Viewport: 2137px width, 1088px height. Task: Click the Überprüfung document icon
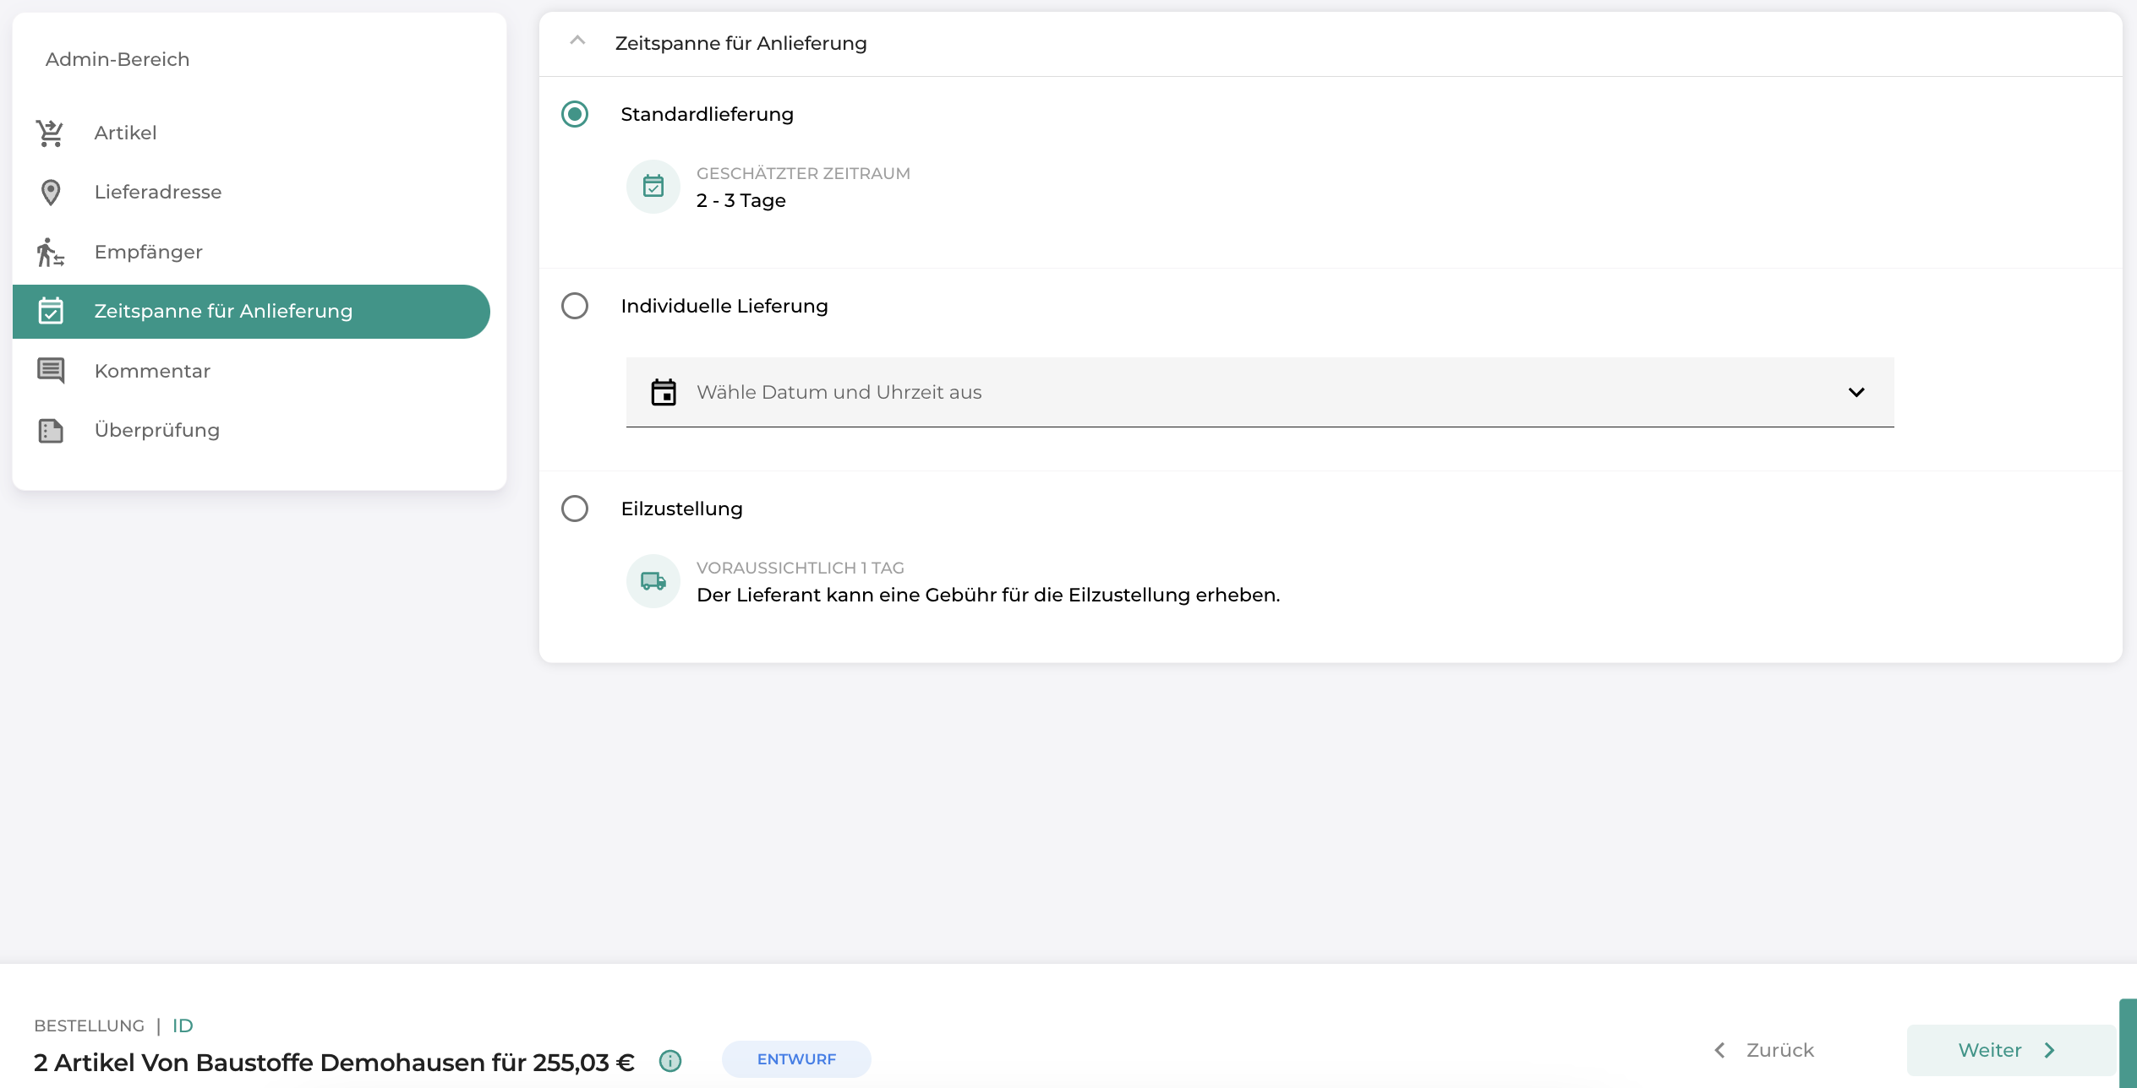click(51, 431)
